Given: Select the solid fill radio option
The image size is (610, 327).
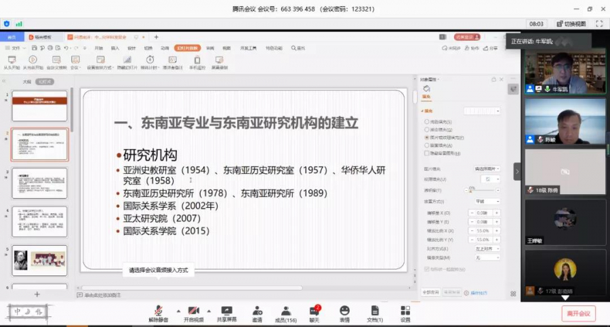Looking at the screenshot, I should 426,122.
